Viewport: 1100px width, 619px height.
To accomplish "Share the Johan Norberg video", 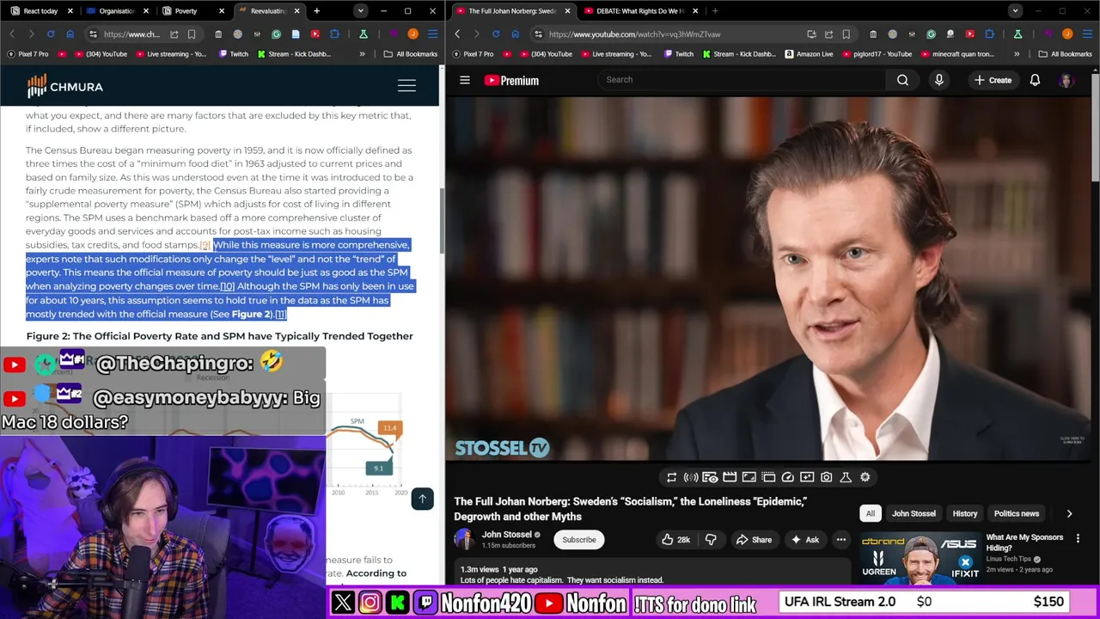I will tap(754, 540).
